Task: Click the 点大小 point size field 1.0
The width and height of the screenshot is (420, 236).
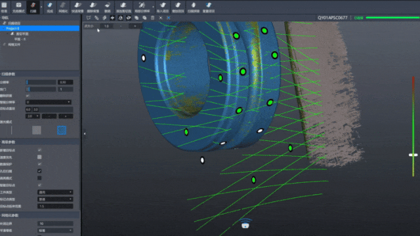Action: point(106,26)
